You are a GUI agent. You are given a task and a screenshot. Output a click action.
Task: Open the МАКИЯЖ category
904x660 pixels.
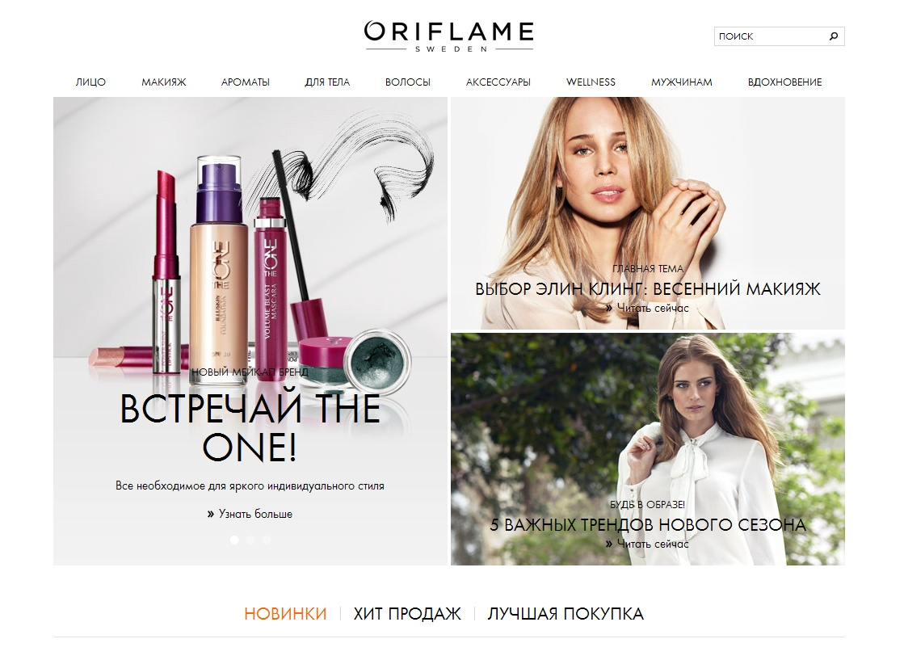point(164,82)
